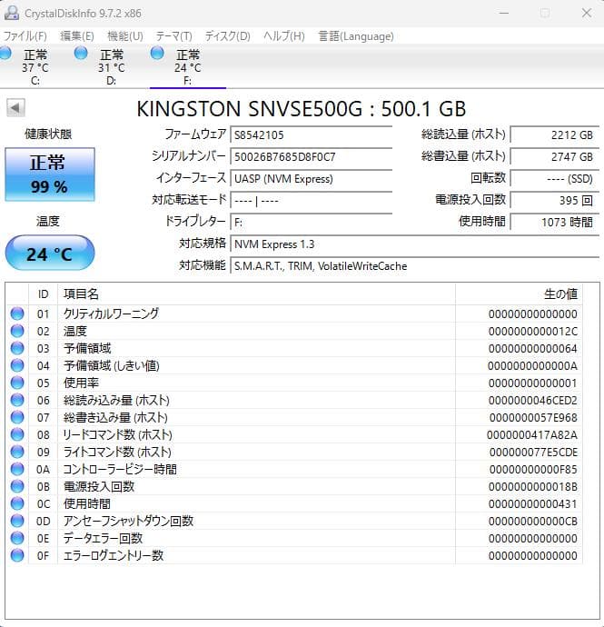Open the 機能(U) menu
The width and height of the screenshot is (604, 627).
point(125,36)
